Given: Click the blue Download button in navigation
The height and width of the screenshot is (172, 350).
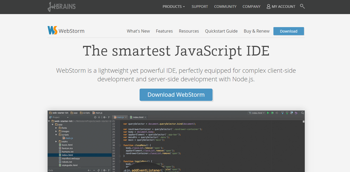Looking at the screenshot, I should 289,31.
